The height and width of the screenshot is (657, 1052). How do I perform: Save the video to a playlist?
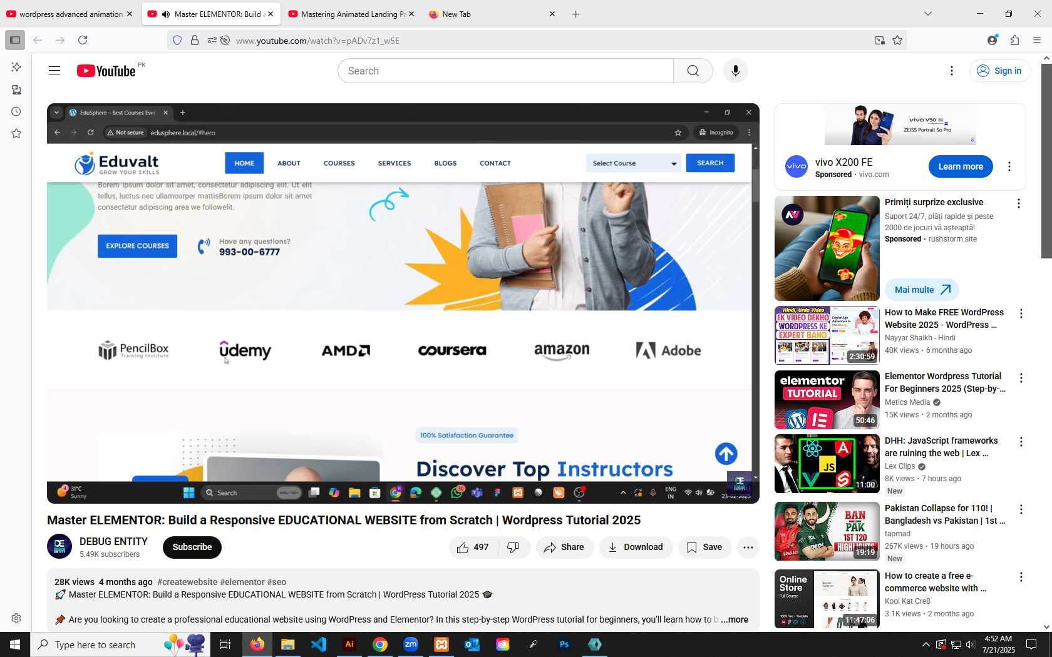coord(704,547)
